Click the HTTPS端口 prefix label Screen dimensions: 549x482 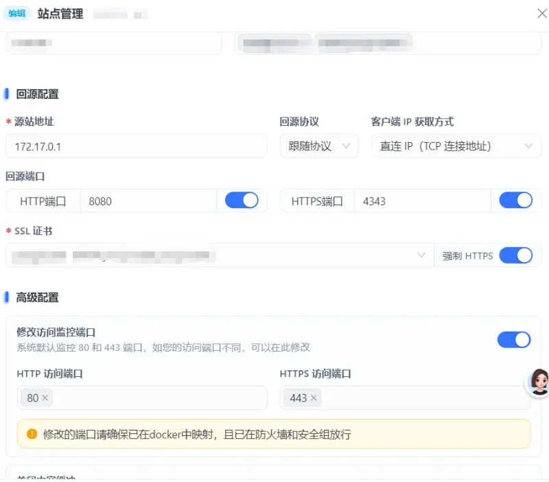317,201
